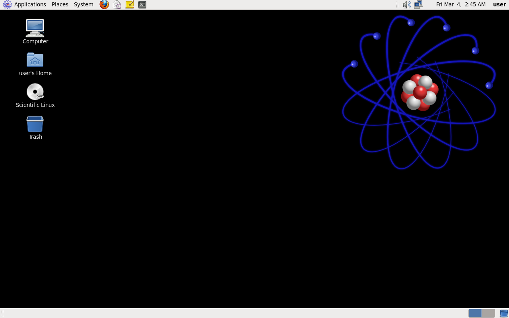Switch to the first (blue) workspace

pos(475,313)
